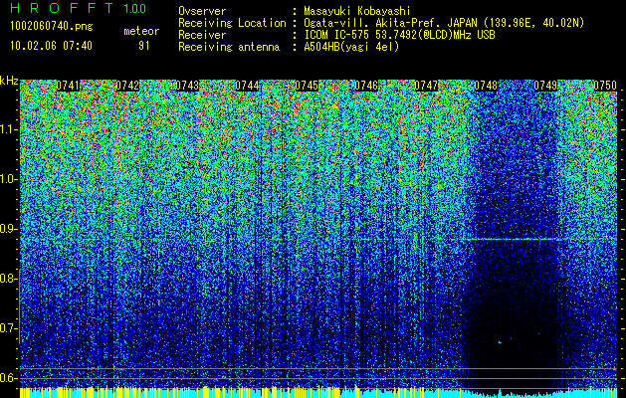Click the 0749 time marker
The width and height of the screenshot is (626, 398).
click(x=545, y=86)
